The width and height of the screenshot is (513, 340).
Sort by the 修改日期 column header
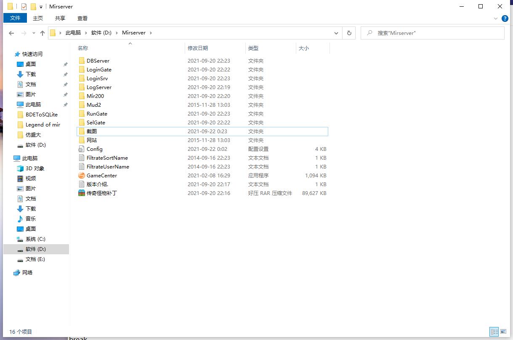198,48
